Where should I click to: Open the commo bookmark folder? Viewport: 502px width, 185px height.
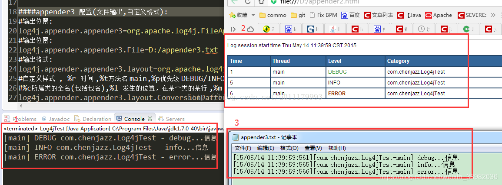click(x=273, y=15)
